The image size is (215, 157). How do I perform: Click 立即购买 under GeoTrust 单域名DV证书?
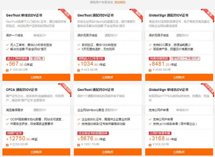pyautogui.click(x=36, y=77)
